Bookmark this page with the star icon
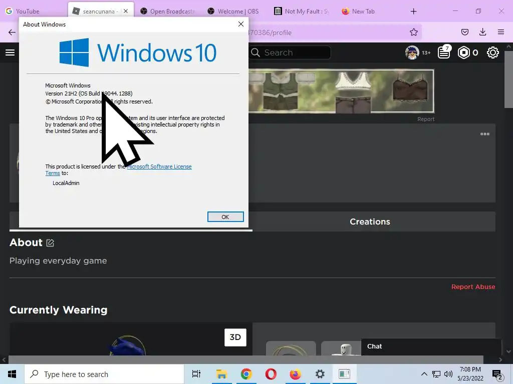 click(413, 32)
